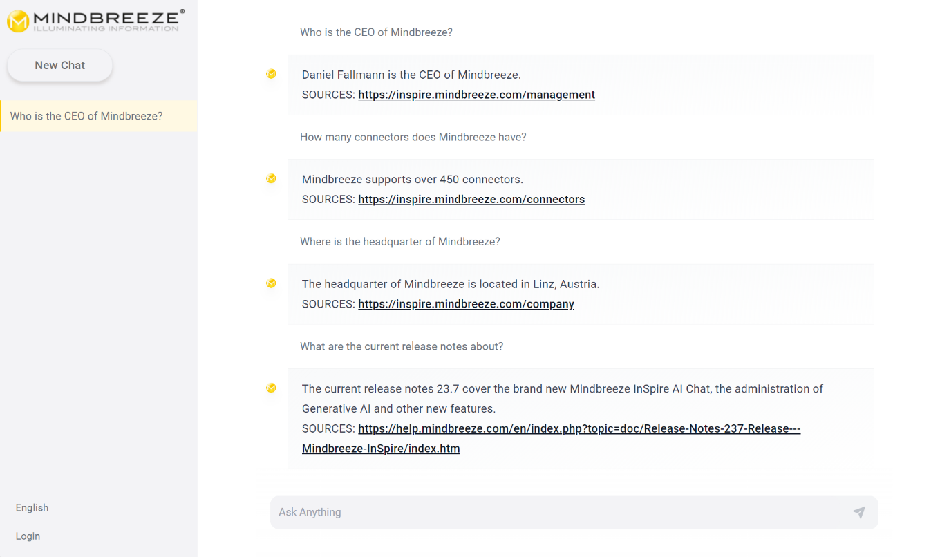This screenshot has width=940, height=557.
Task: Click bot avatar beside release notes answer
Action: pos(271,388)
